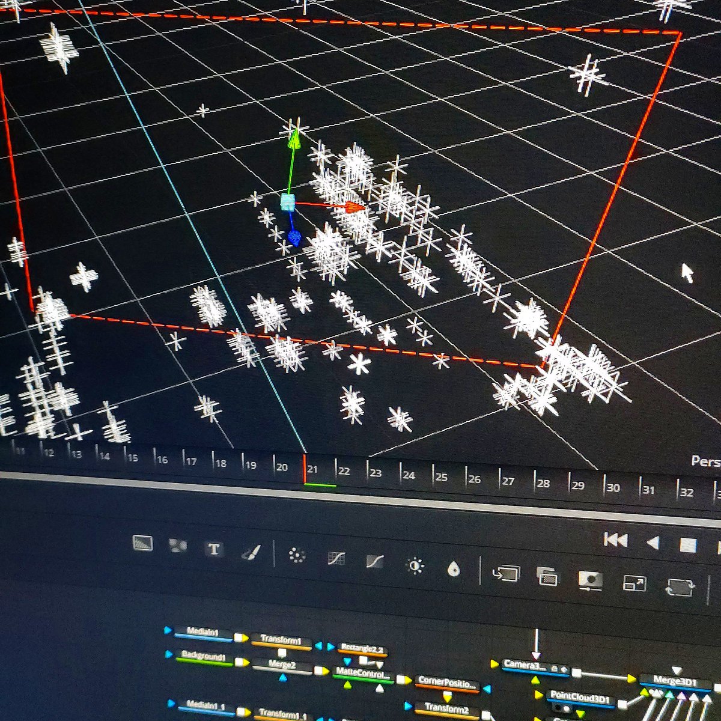Select the MediaIn1_1 node
The image size is (721, 721).
[x=206, y=707]
